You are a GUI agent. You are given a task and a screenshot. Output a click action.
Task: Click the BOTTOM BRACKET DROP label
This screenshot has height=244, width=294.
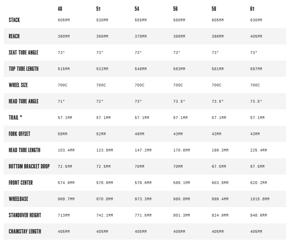click(29, 166)
